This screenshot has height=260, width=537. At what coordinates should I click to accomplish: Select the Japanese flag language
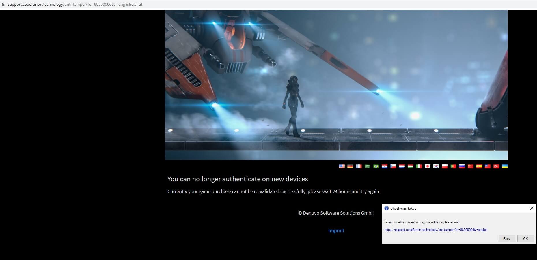click(428, 166)
